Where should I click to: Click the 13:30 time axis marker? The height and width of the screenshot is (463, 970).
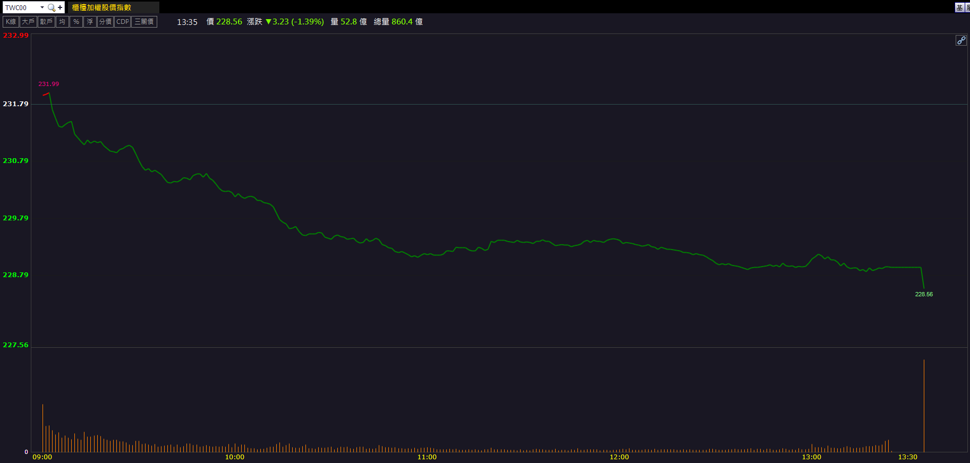tap(908, 457)
